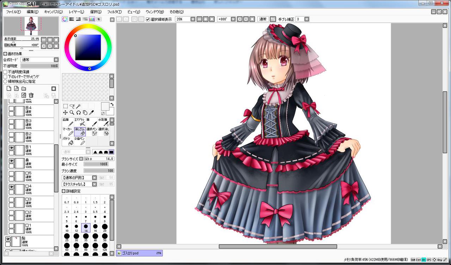451x265 pixels.
Task: Select the Watercolor (水彩筆) tool
Action: 103,122
